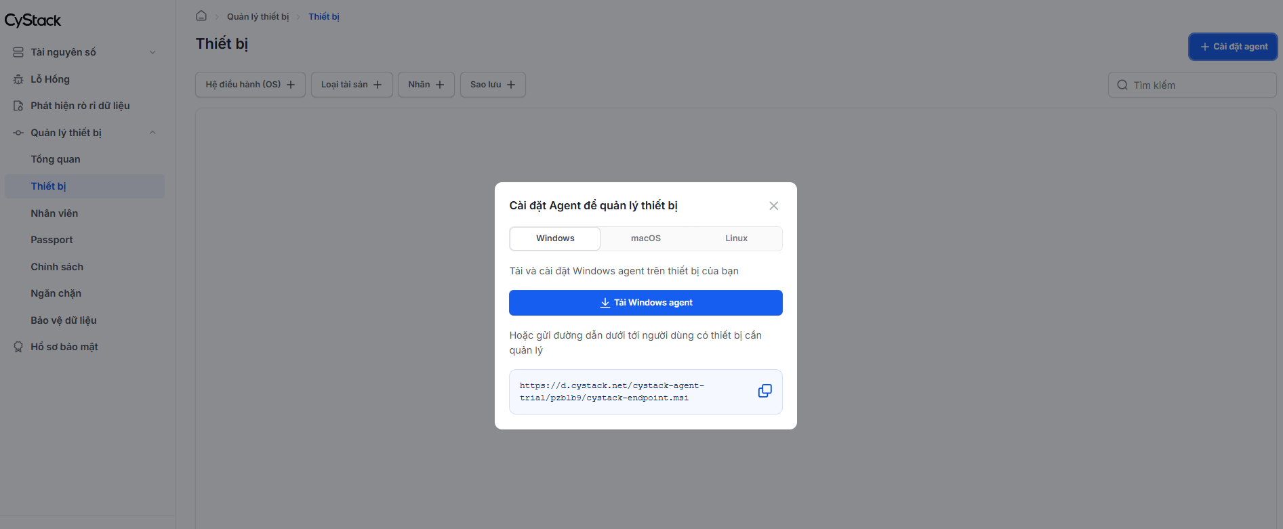Click the search magnifier icon
The image size is (1283, 529).
coord(1122,85)
